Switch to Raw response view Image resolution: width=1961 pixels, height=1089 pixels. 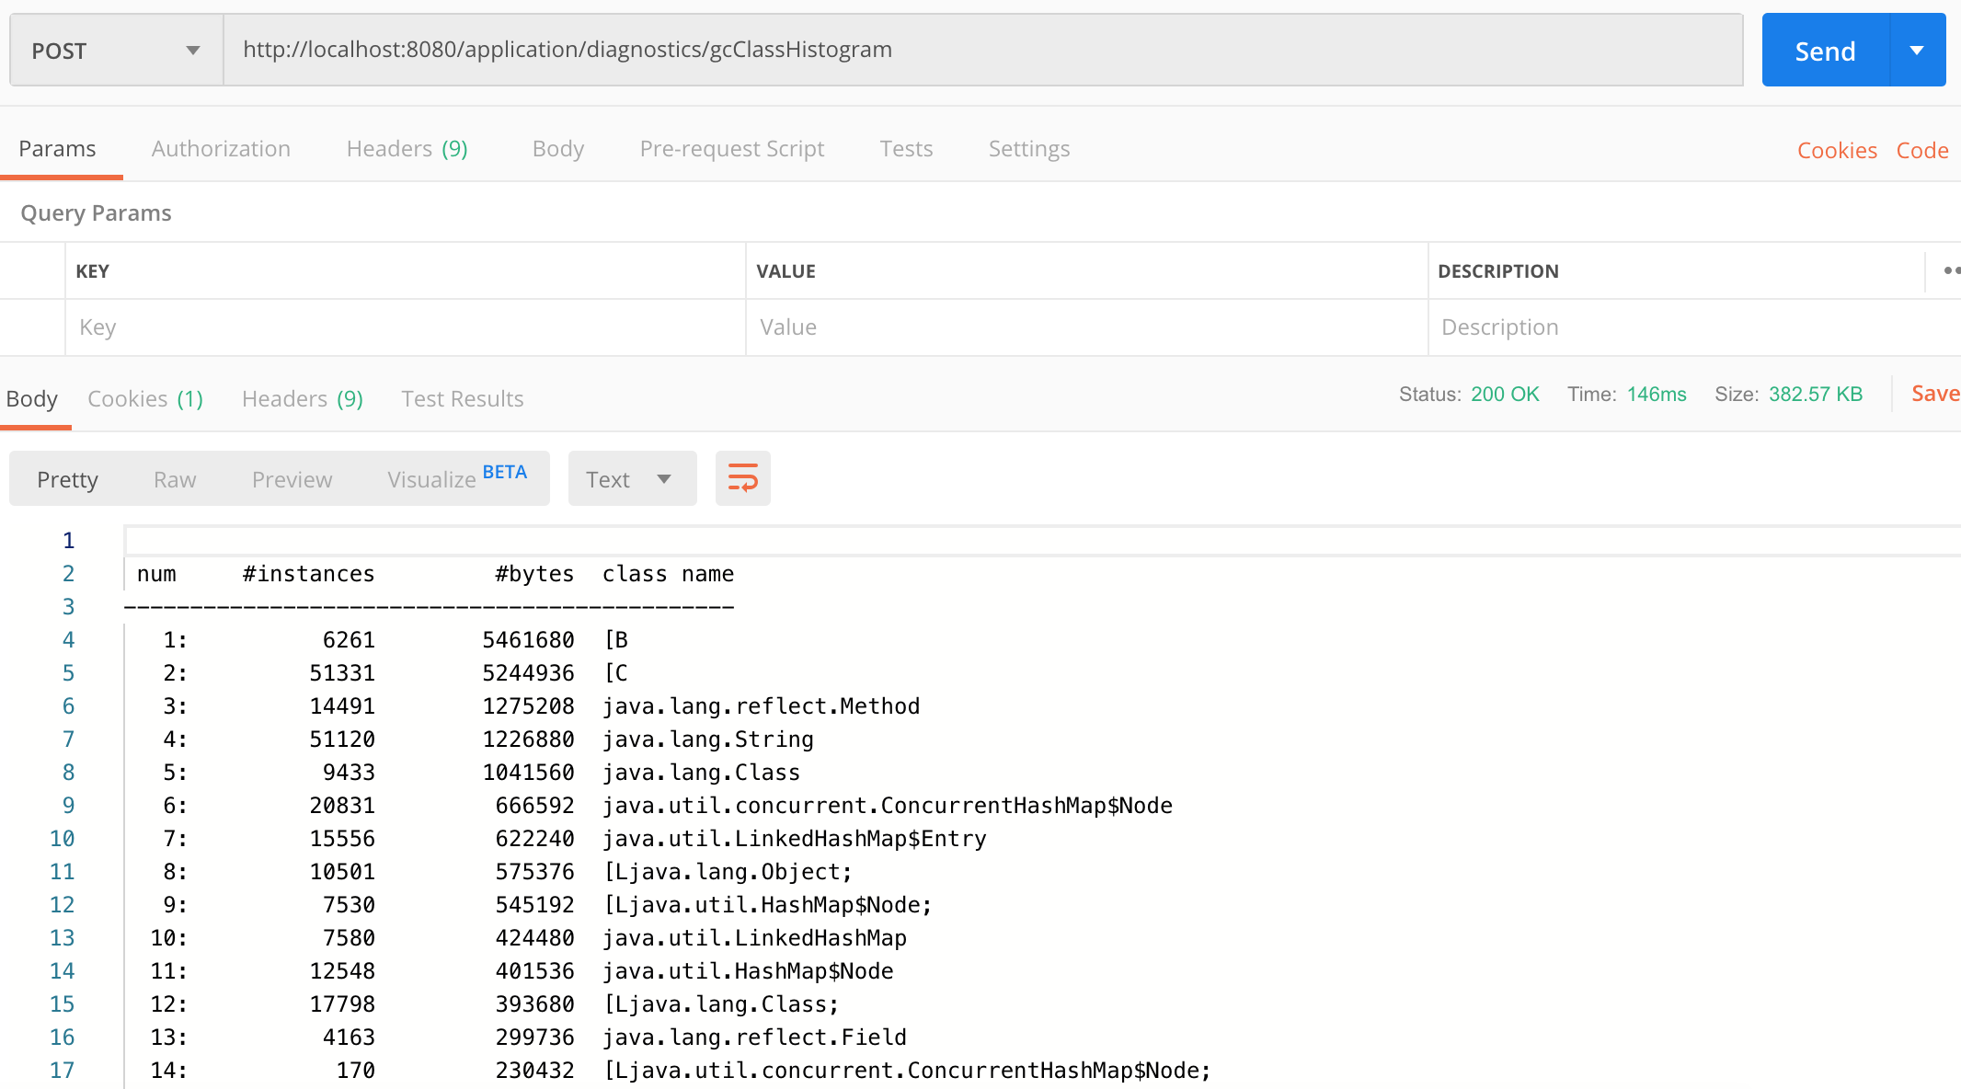(x=176, y=479)
